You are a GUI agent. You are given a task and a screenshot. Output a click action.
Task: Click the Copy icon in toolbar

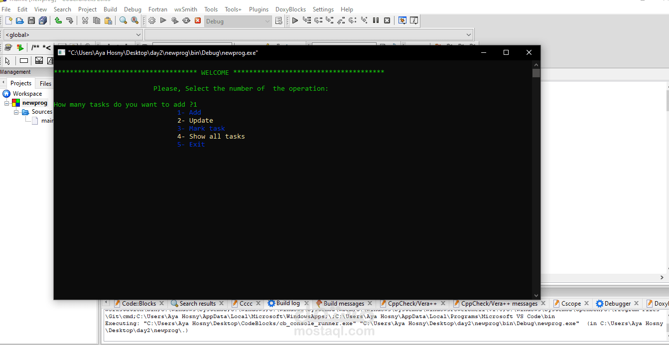point(97,20)
